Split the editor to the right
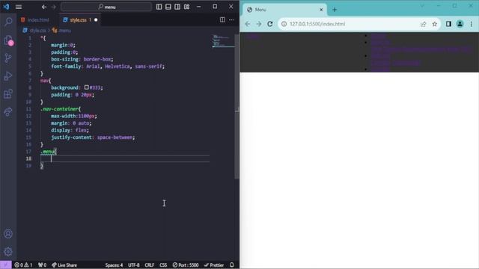Viewport: 479px width, 269px height. point(222,20)
